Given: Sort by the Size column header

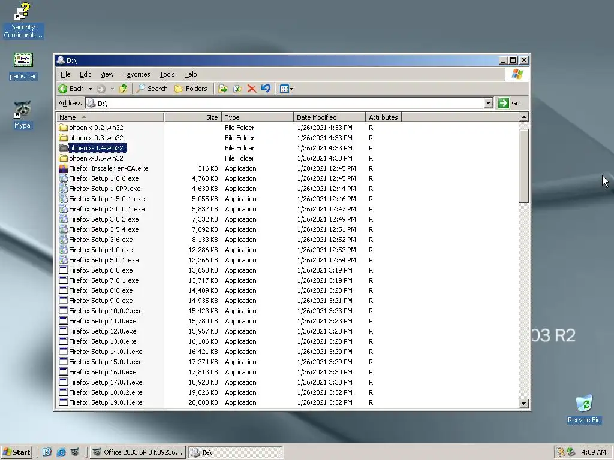Looking at the screenshot, I should tap(193, 117).
